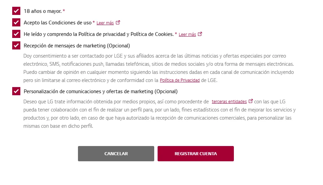Open external-link icon beside Condiciones de uso
The height and width of the screenshot is (185, 323).
pyautogui.click(x=118, y=22)
